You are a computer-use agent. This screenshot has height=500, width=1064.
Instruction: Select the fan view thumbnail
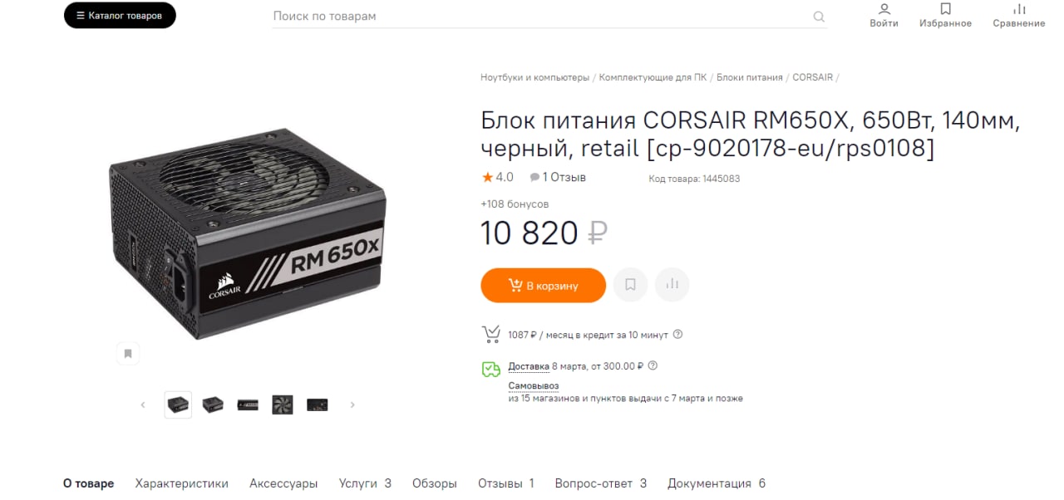click(283, 404)
